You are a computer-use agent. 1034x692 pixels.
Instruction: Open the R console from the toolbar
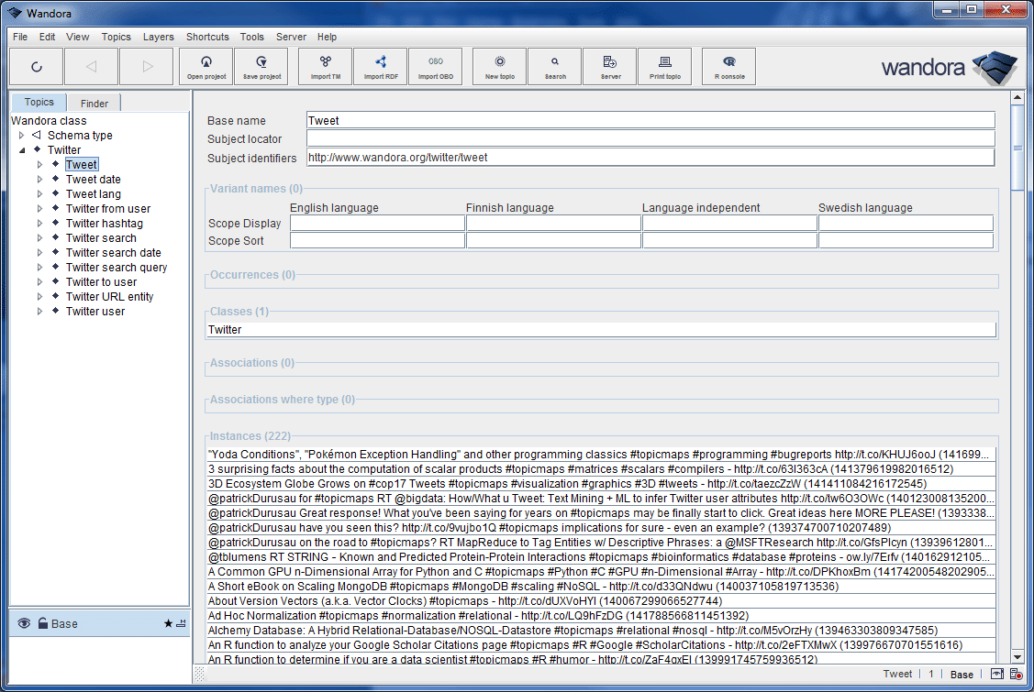coord(729,67)
